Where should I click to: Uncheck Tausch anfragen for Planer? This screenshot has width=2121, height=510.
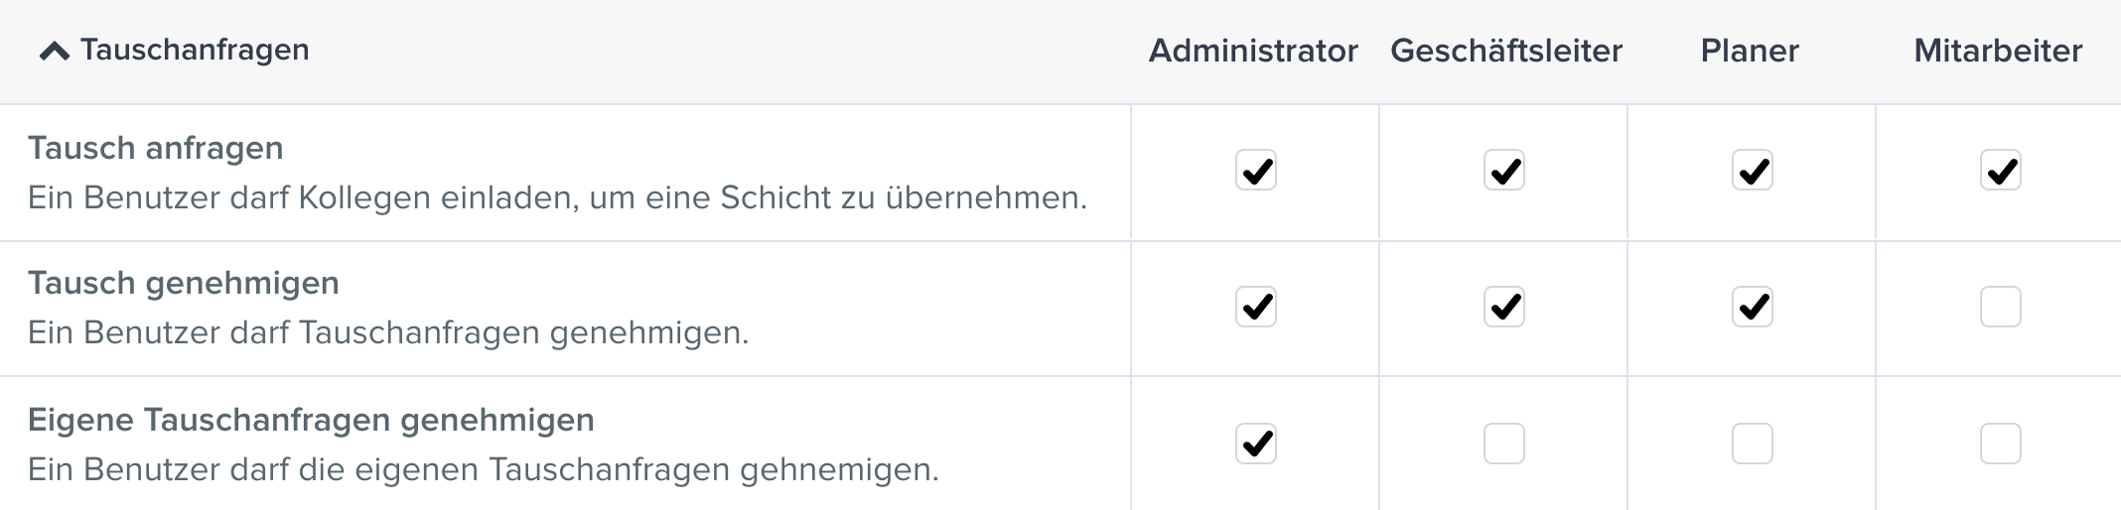1752,171
